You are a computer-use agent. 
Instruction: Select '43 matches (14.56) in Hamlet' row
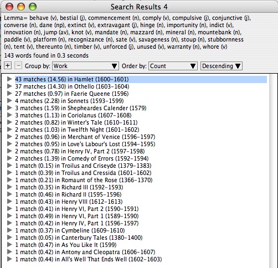tap(141, 79)
